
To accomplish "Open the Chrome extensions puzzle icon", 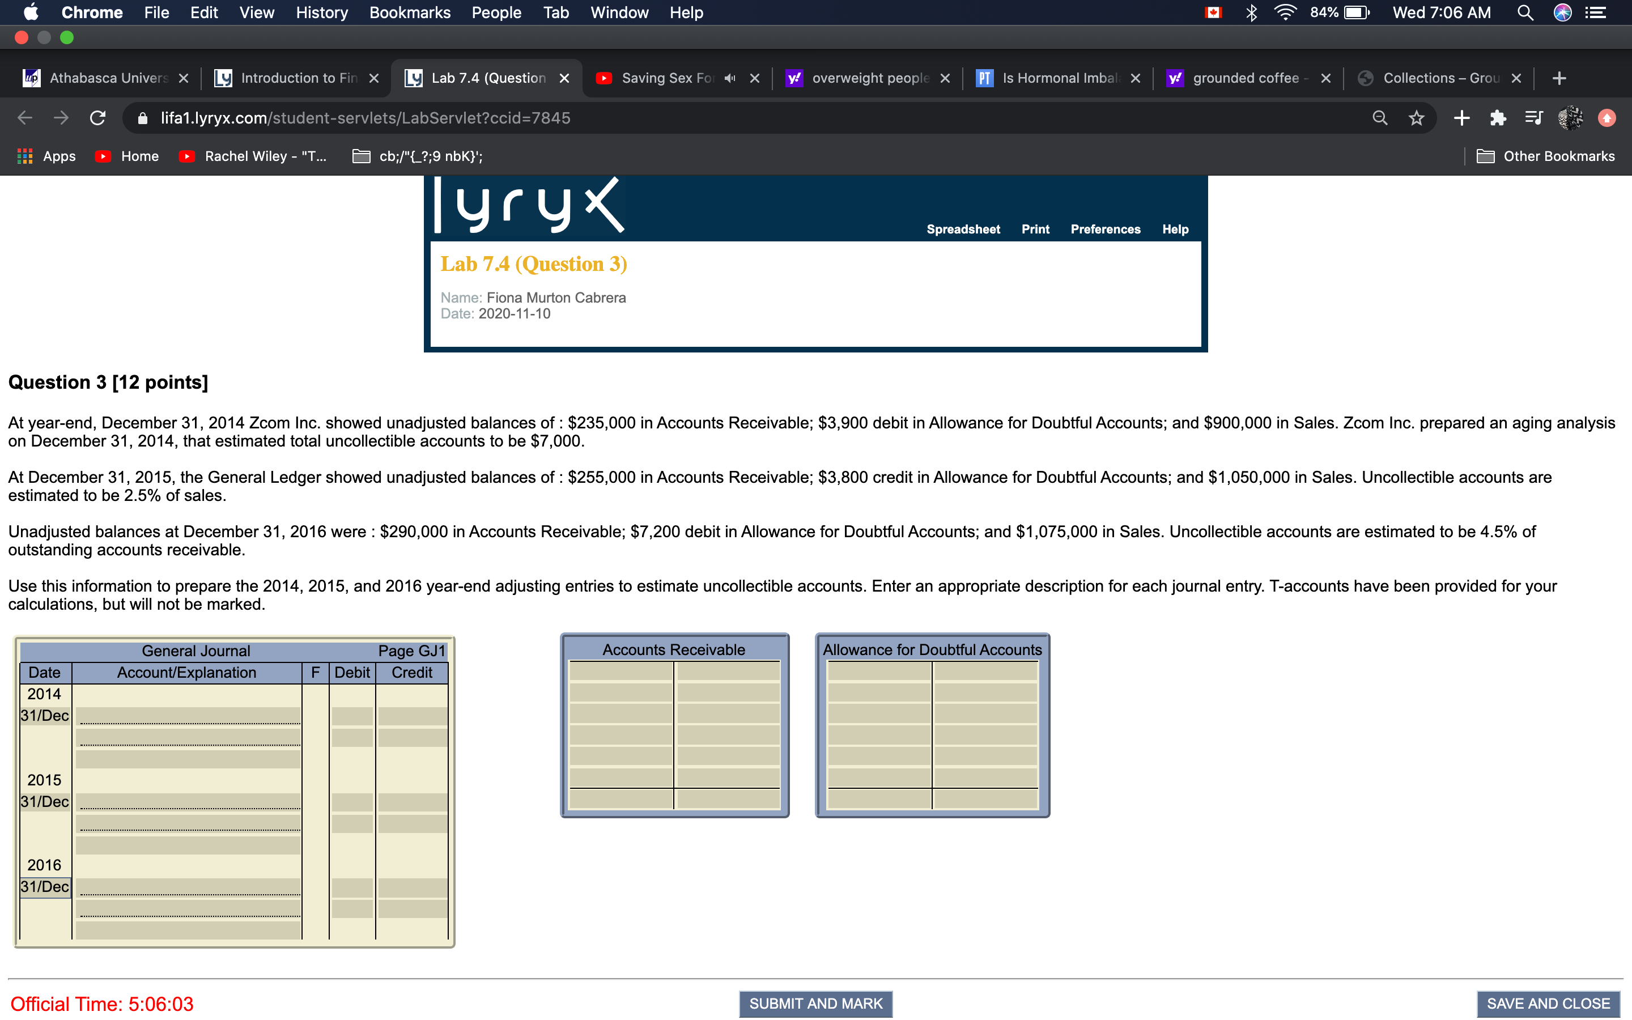I will 1498,118.
